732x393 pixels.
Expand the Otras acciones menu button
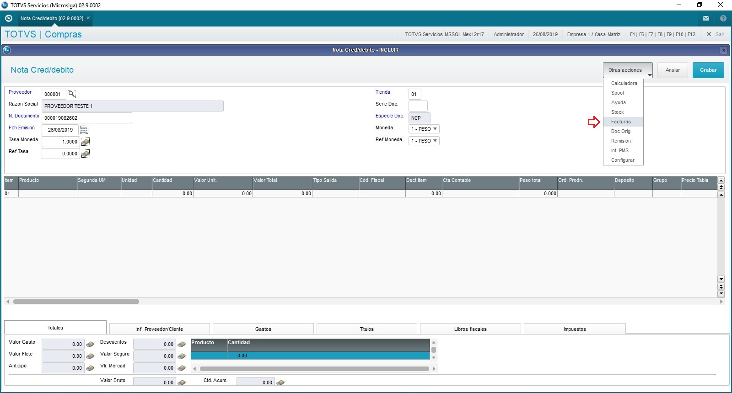coord(628,70)
